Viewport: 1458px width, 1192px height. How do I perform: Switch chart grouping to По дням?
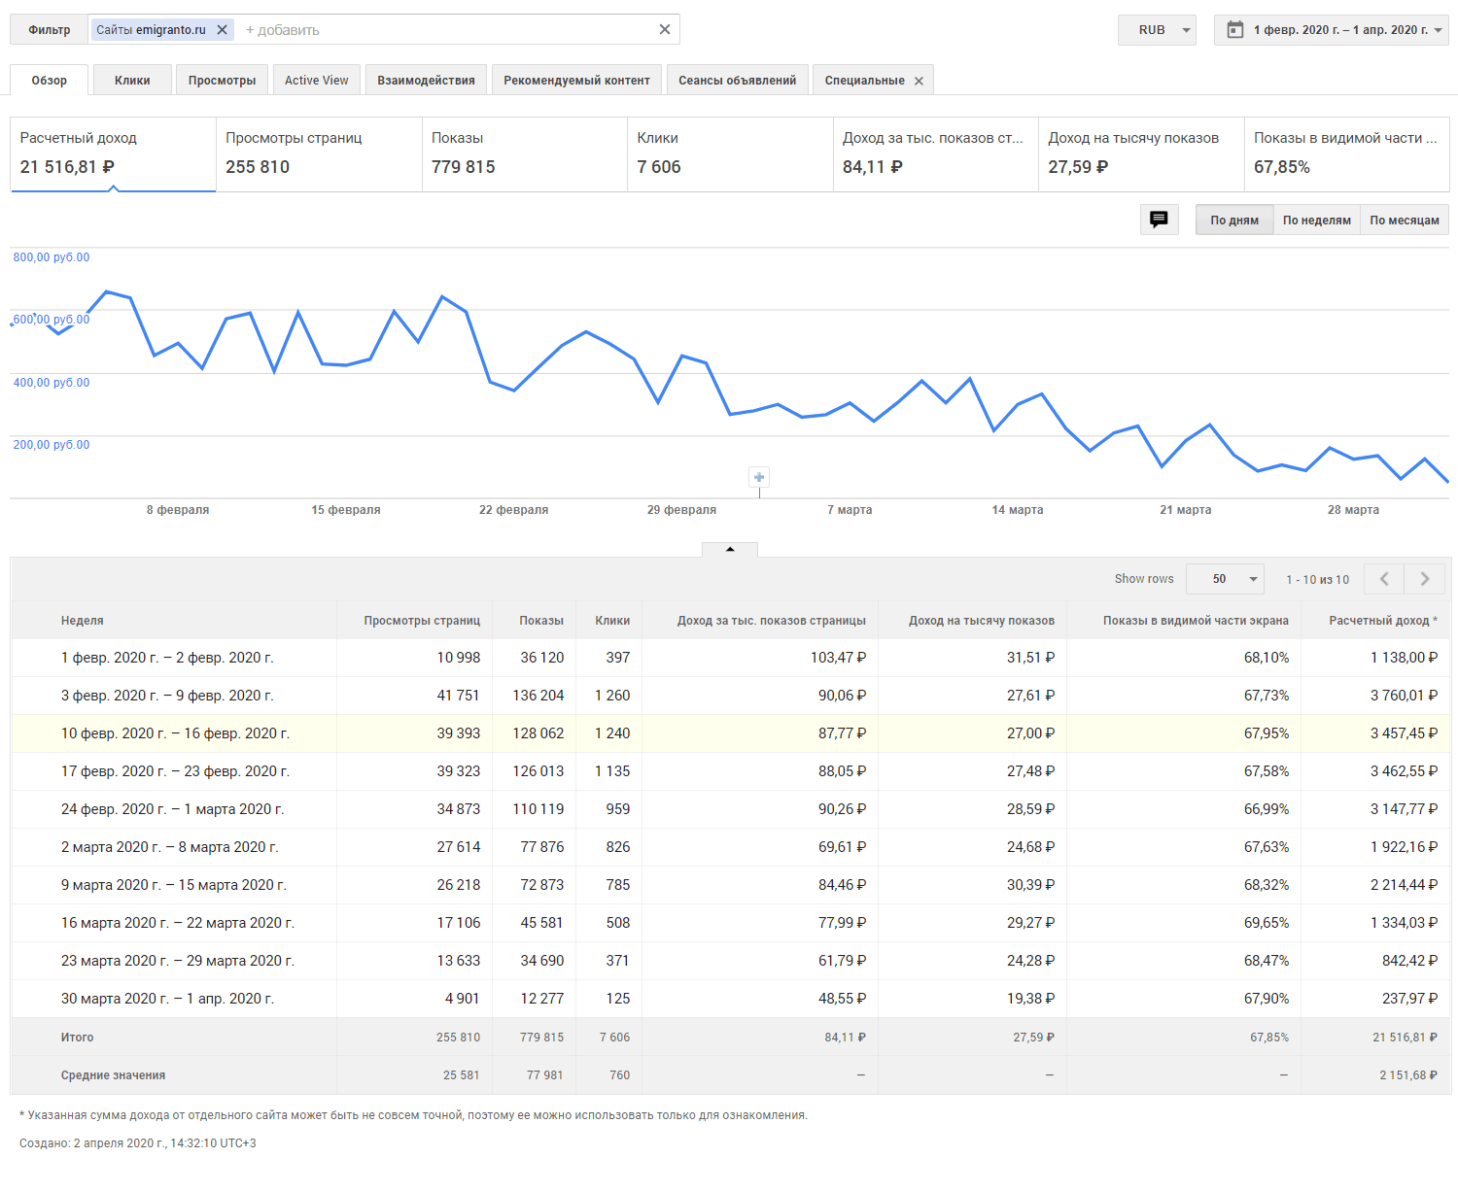coord(1233,221)
